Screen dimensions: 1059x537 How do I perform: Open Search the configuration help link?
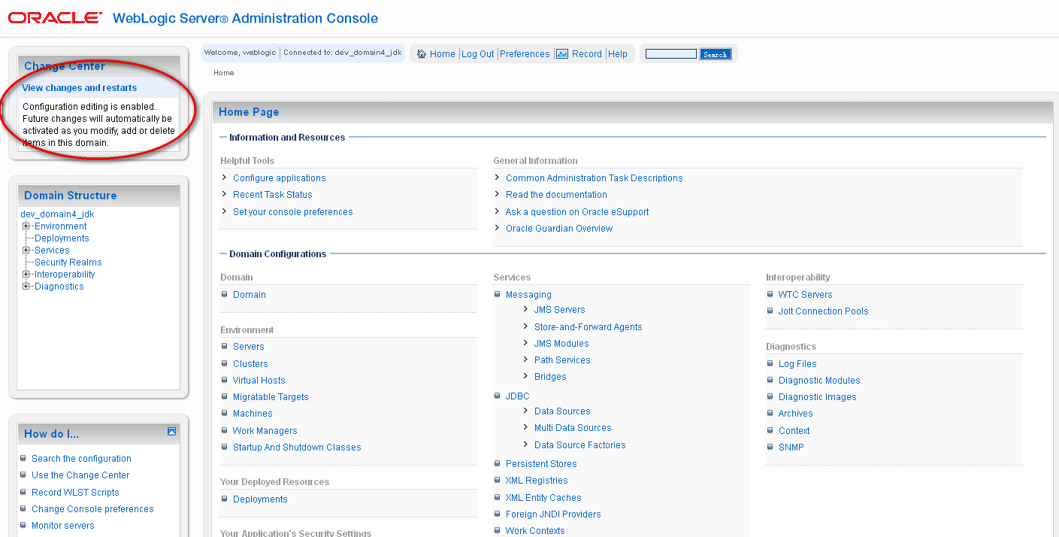point(81,459)
